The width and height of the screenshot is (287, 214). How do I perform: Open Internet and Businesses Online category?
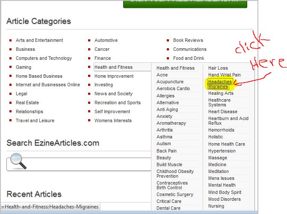coord(48,85)
